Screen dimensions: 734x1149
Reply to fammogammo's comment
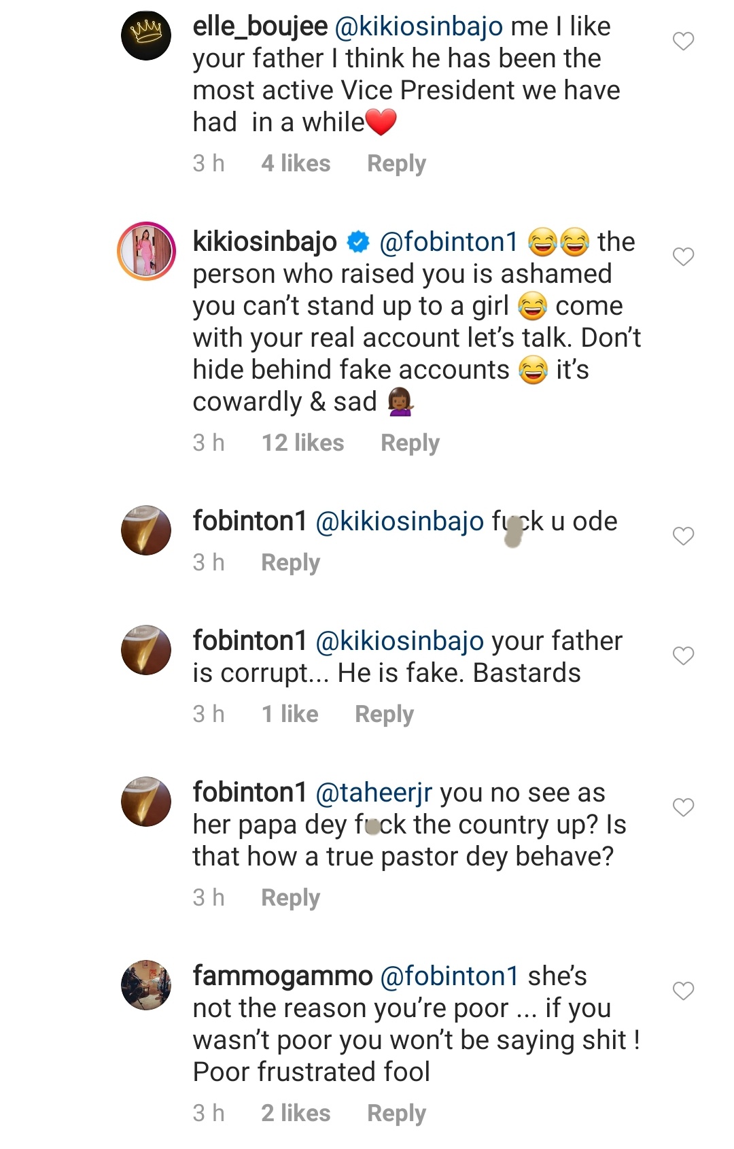pyautogui.click(x=396, y=1114)
